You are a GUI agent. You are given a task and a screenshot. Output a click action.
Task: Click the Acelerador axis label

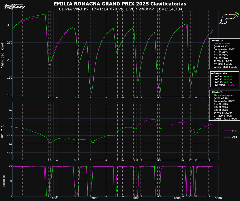[4, 181]
